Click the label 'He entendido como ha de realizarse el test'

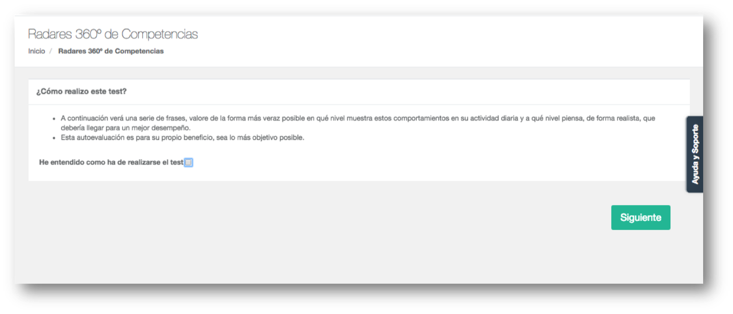pos(111,162)
